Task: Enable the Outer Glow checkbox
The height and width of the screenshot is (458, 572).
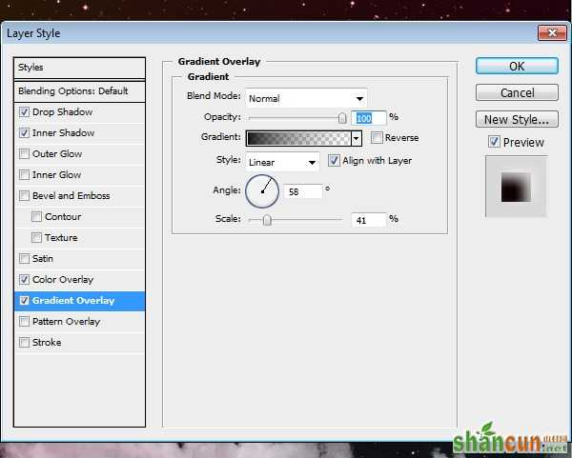Action: (x=24, y=153)
